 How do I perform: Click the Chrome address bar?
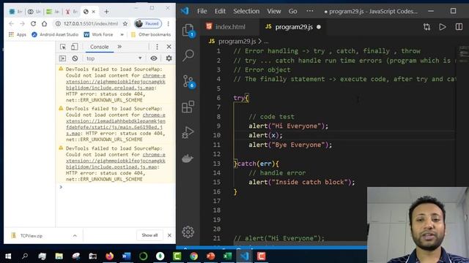point(91,23)
